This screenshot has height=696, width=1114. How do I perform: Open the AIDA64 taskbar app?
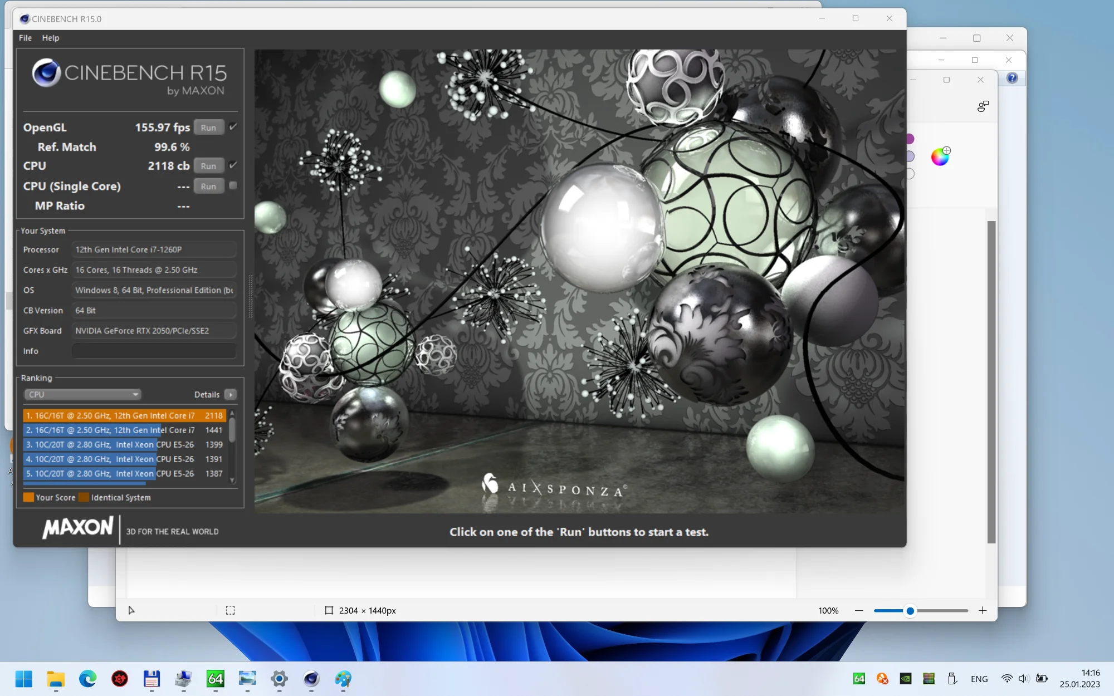pos(215,679)
